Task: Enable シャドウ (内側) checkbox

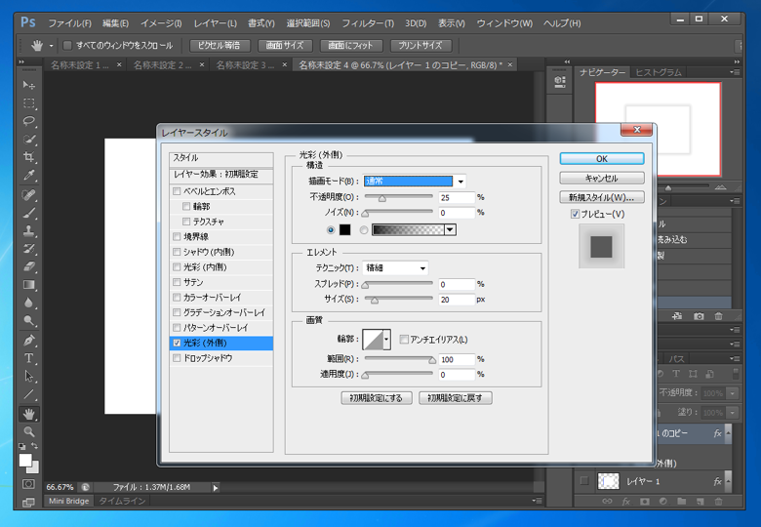Action: [177, 252]
